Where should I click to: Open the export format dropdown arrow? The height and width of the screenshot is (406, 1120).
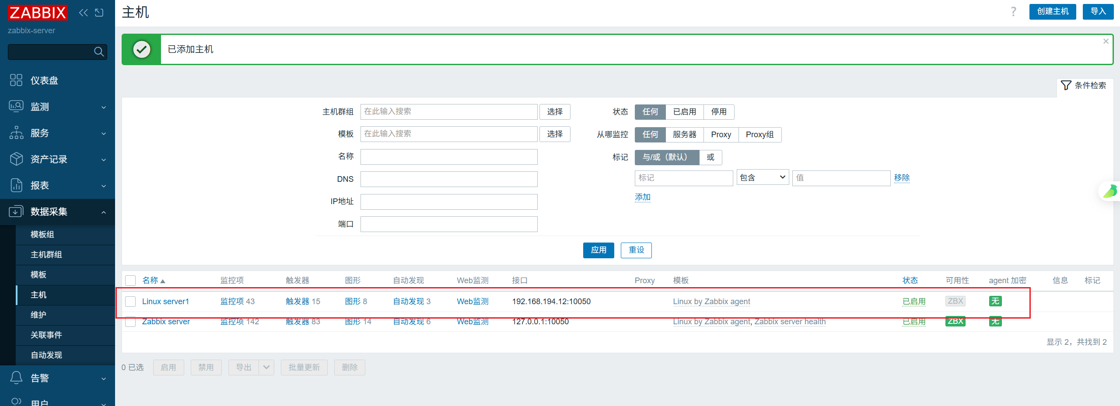[266, 368]
